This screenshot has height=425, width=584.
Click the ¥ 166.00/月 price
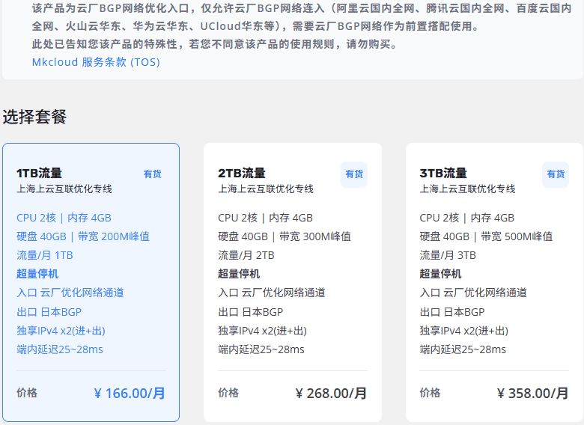130,394
